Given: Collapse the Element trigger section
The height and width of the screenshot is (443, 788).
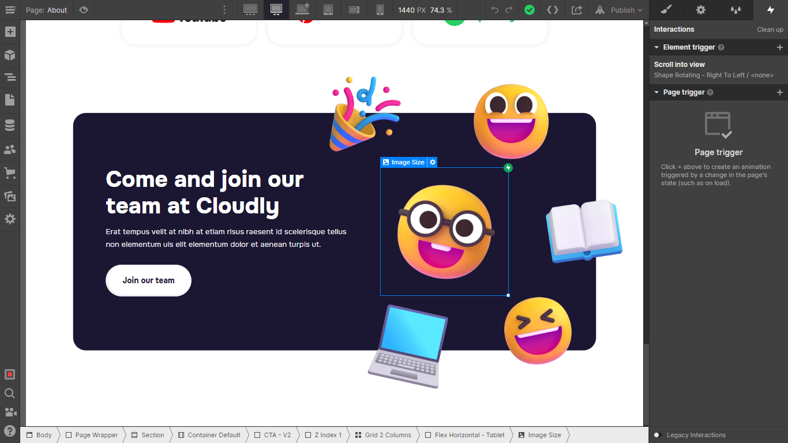Looking at the screenshot, I should pyautogui.click(x=656, y=47).
